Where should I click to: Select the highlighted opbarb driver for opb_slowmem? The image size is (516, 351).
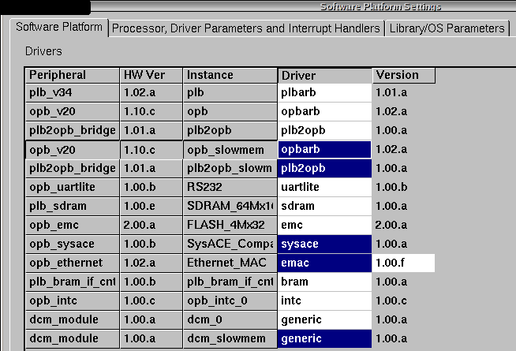click(324, 150)
